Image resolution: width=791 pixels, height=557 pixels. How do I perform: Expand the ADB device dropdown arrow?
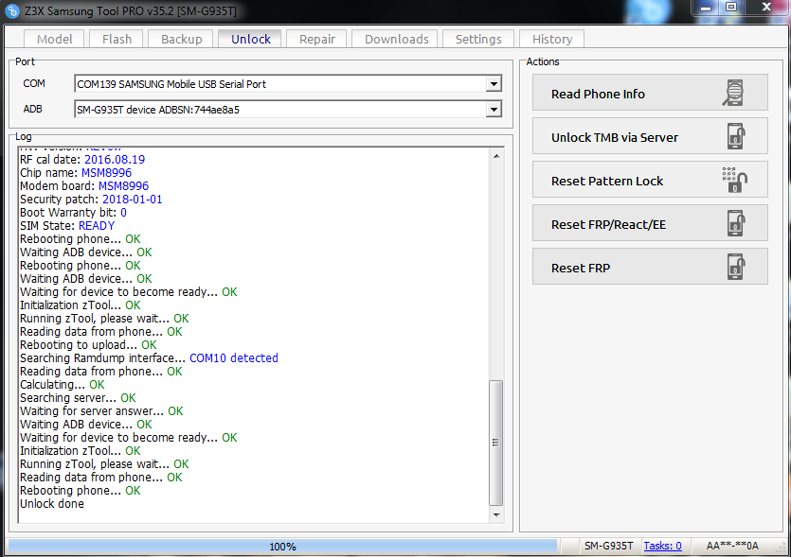coord(494,110)
